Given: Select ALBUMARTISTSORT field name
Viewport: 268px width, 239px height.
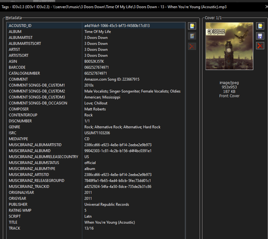Looking at the screenshot, I should (x=25, y=44).
